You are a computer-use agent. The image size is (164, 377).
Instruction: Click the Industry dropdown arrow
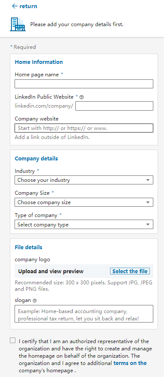coord(148,180)
